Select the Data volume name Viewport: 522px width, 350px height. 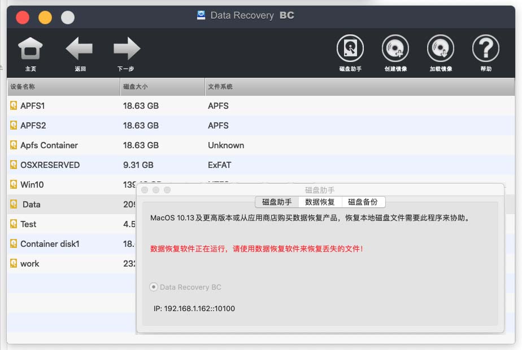coord(31,205)
